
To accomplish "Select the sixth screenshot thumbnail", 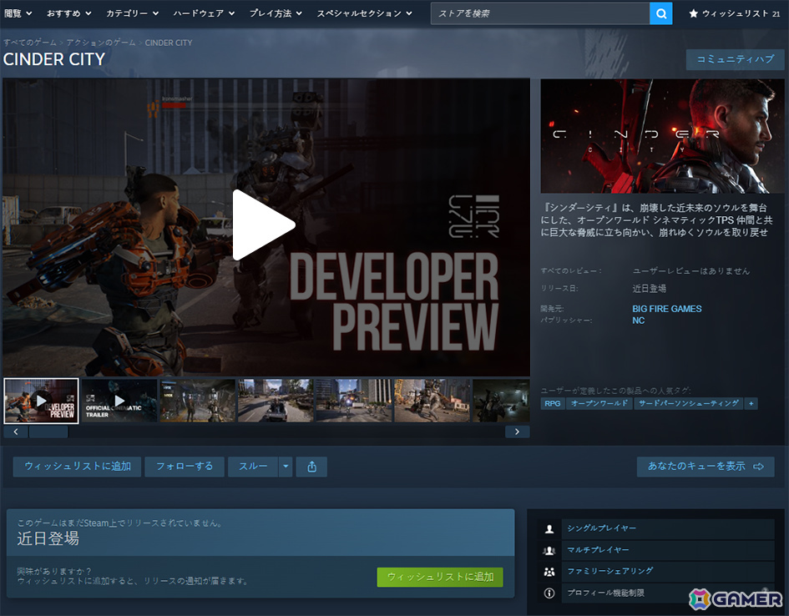I will coord(432,401).
